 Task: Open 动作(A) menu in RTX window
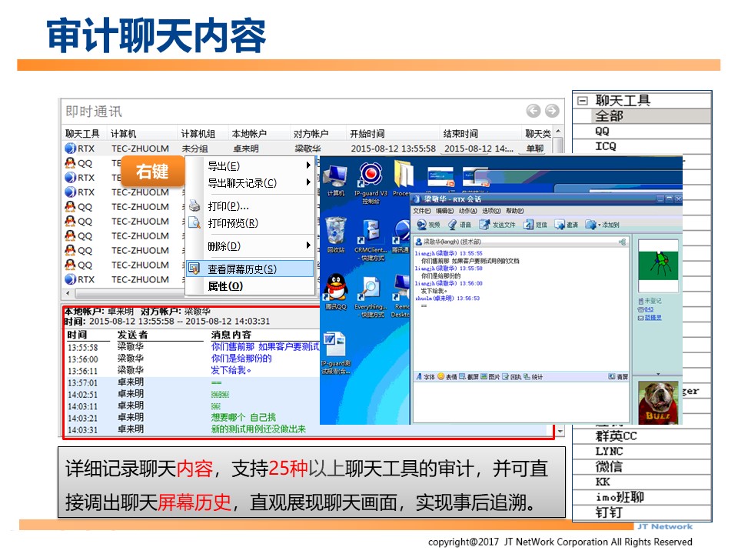(468, 211)
